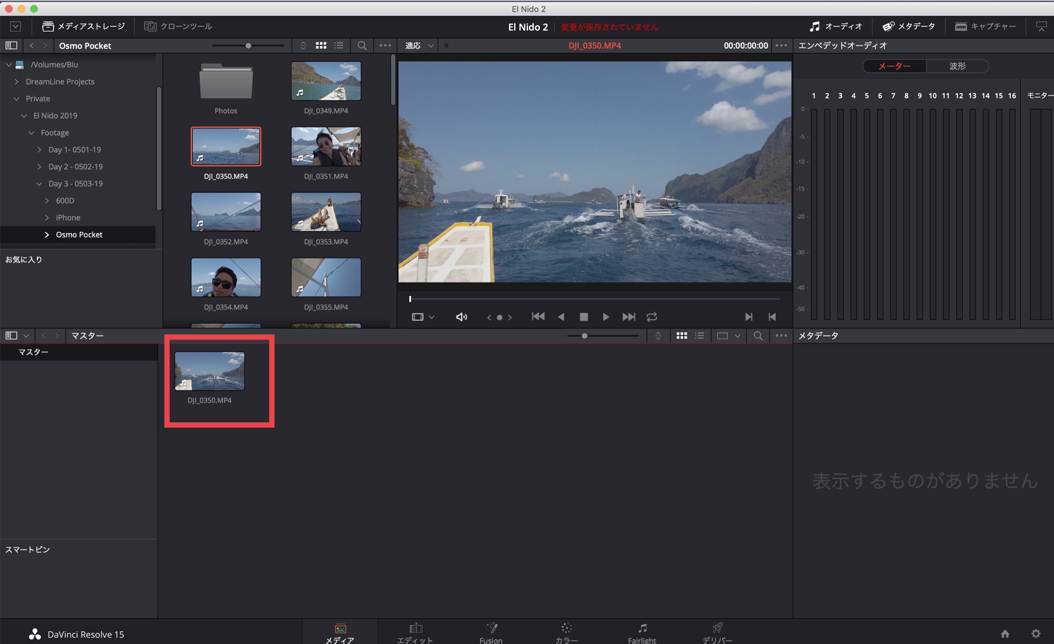Open Media Storage panel button
The width and height of the screenshot is (1054, 644).
(x=83, y=26)
